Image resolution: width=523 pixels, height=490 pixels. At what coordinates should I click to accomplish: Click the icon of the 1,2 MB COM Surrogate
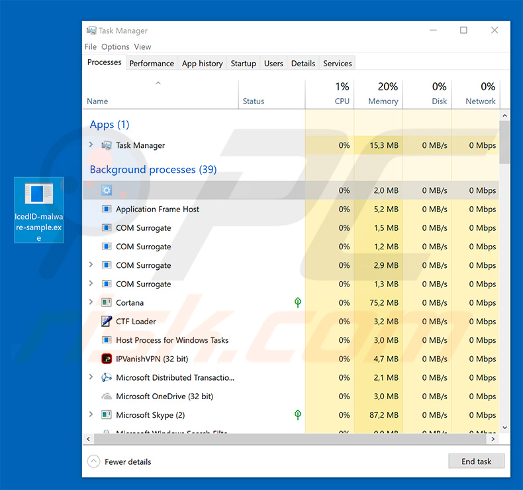[x=107, y=247]
